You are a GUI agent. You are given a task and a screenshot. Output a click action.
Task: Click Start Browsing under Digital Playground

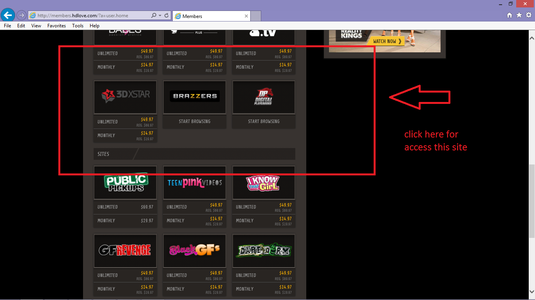coord(264,121)
